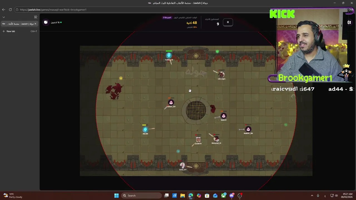Open the volume tray icon

tap(336, 196)
